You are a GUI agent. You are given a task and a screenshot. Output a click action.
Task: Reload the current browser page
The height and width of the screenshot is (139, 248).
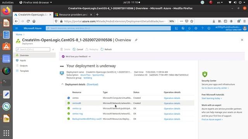(28, 21)
